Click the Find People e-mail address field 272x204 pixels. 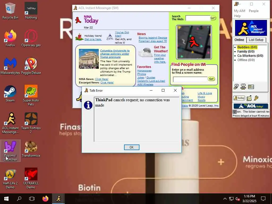point(190,79)
